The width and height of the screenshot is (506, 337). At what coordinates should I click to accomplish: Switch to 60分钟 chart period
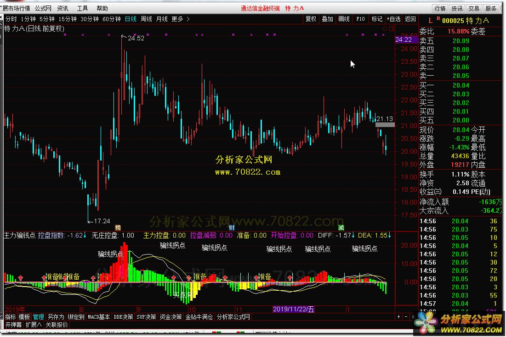pos(111,19)
